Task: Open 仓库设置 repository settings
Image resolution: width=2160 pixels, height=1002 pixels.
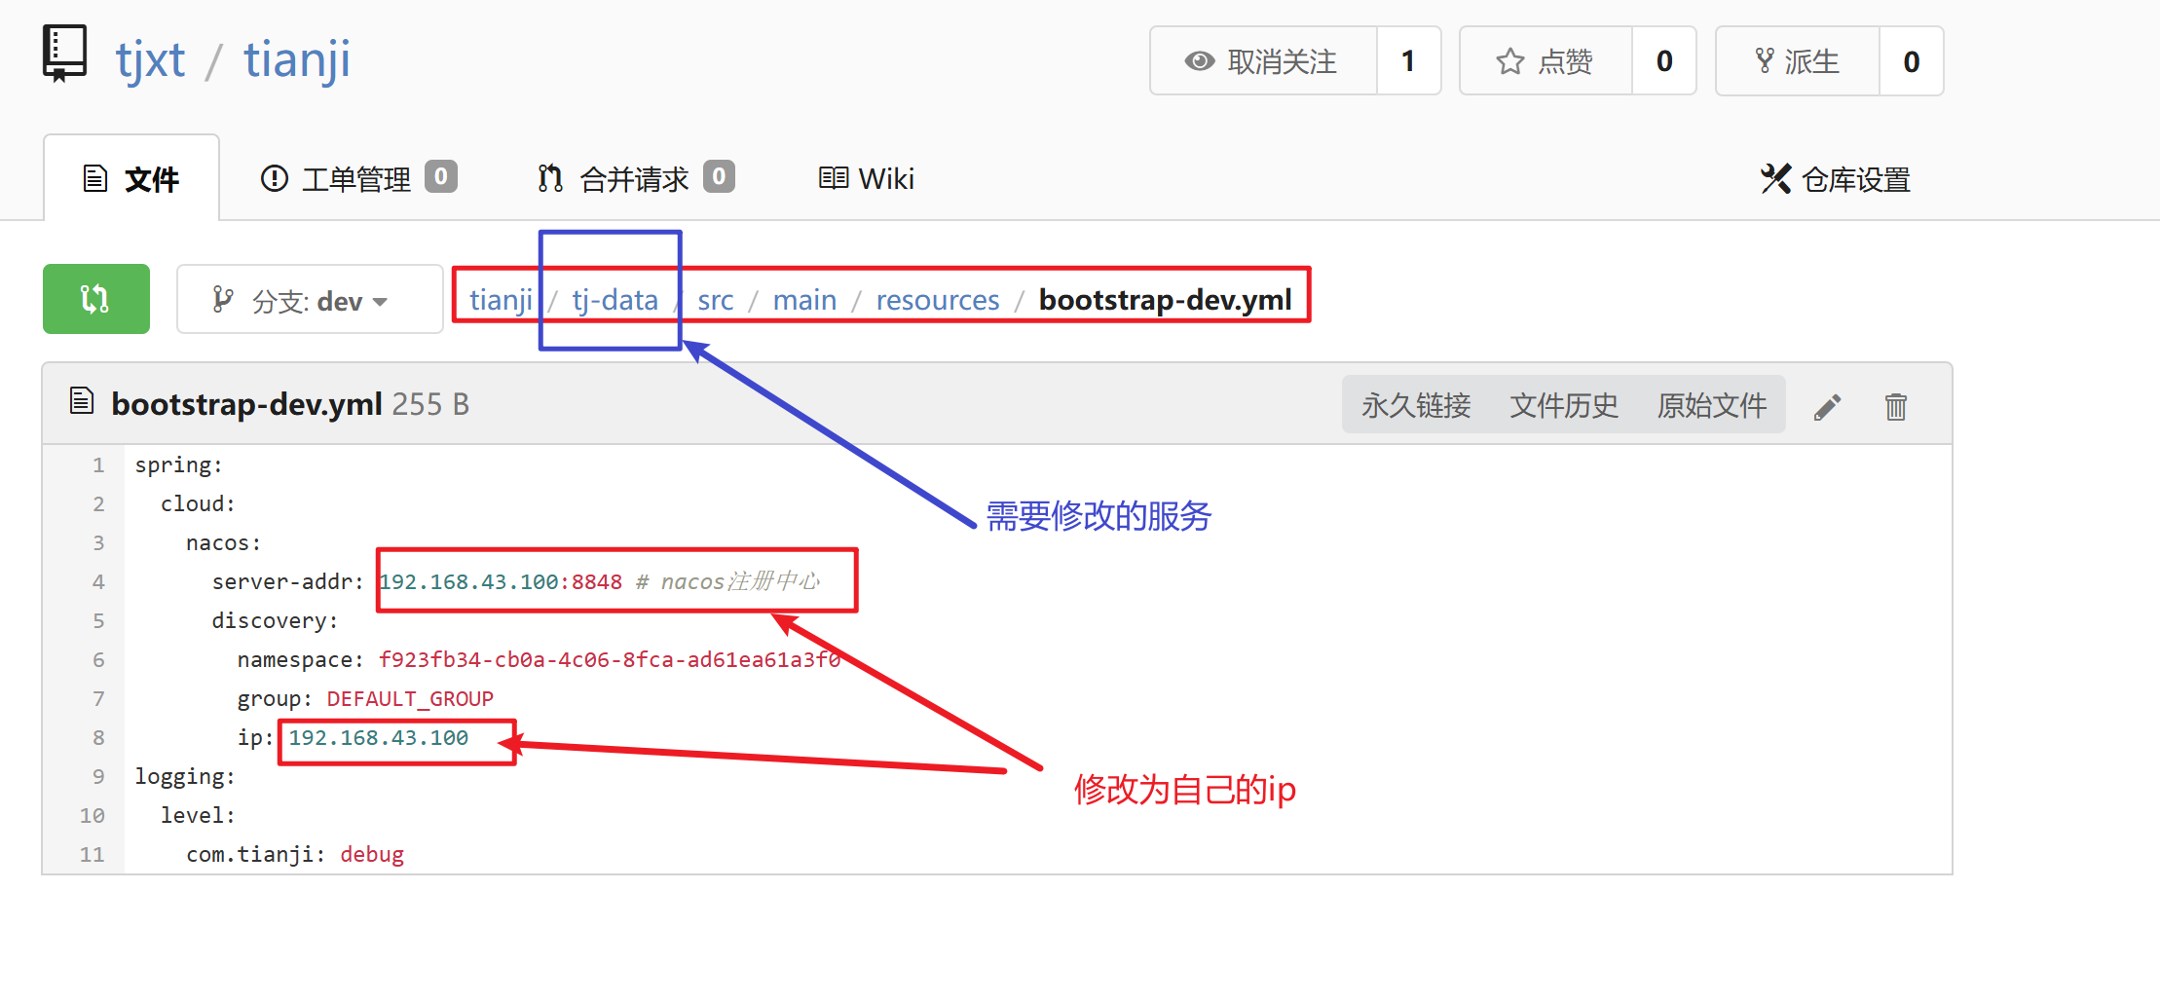Action: (x=1836, y=179)
